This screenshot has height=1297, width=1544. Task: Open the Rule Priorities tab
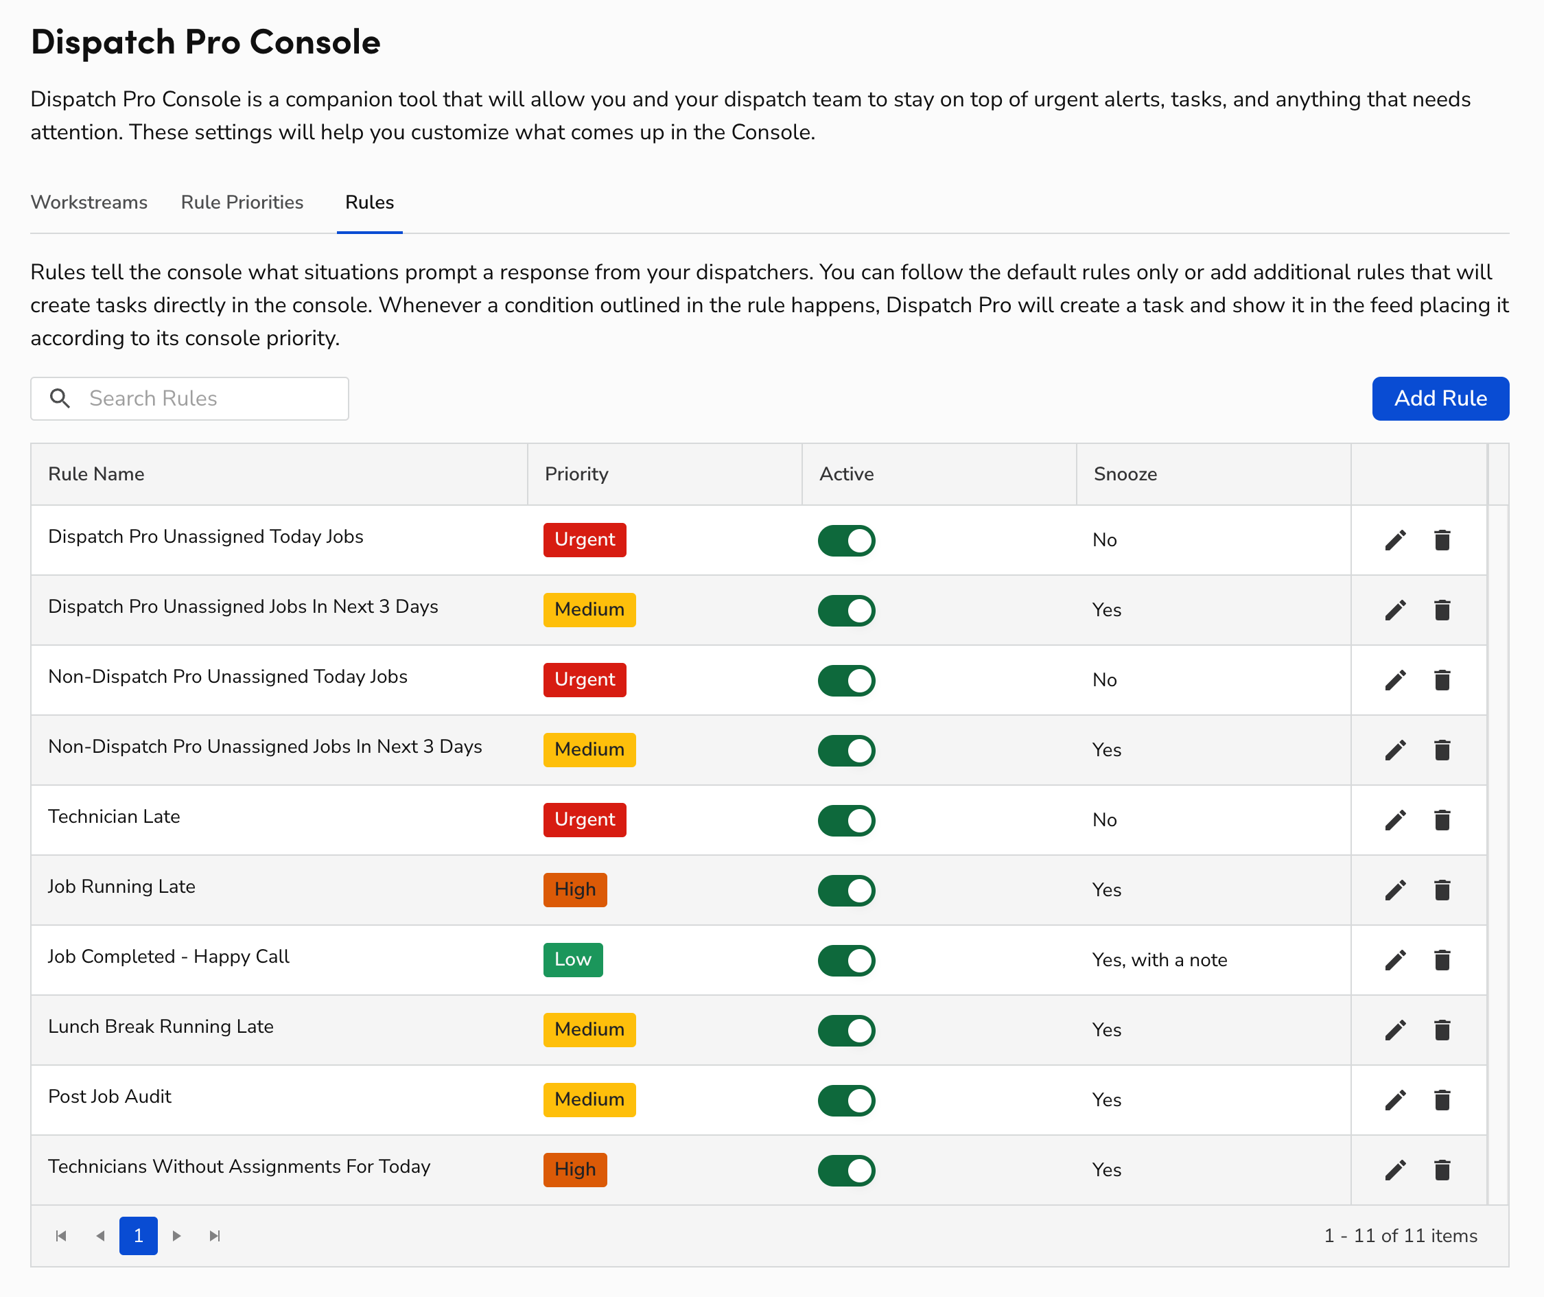coord(242,202)
